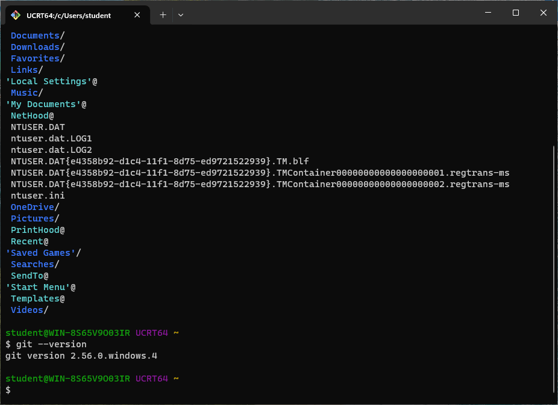Click the SendTo@ entry
This screenshot has width=558, height=405.
coord(30,276)
